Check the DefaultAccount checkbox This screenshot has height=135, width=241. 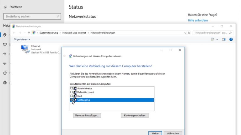[72, 92]
